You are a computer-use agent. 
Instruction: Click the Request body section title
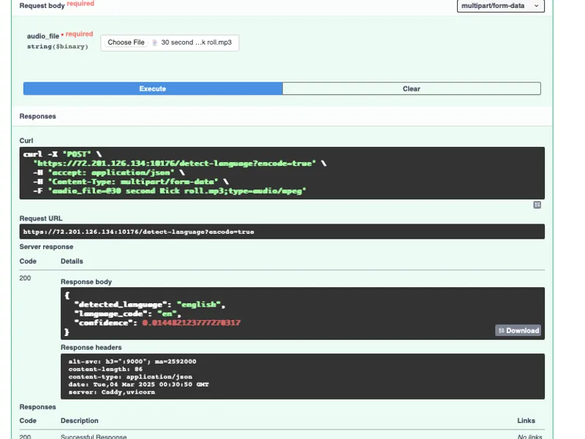click(x=42, y=6)
